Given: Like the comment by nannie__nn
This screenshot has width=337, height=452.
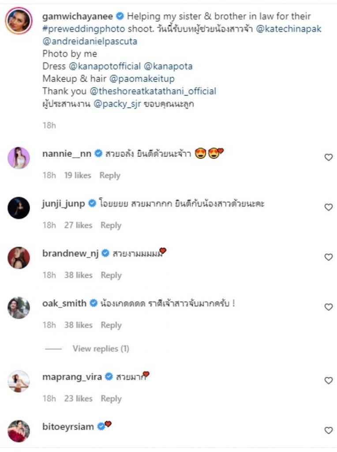Looking at the screenshot, I should pos(328,157).
